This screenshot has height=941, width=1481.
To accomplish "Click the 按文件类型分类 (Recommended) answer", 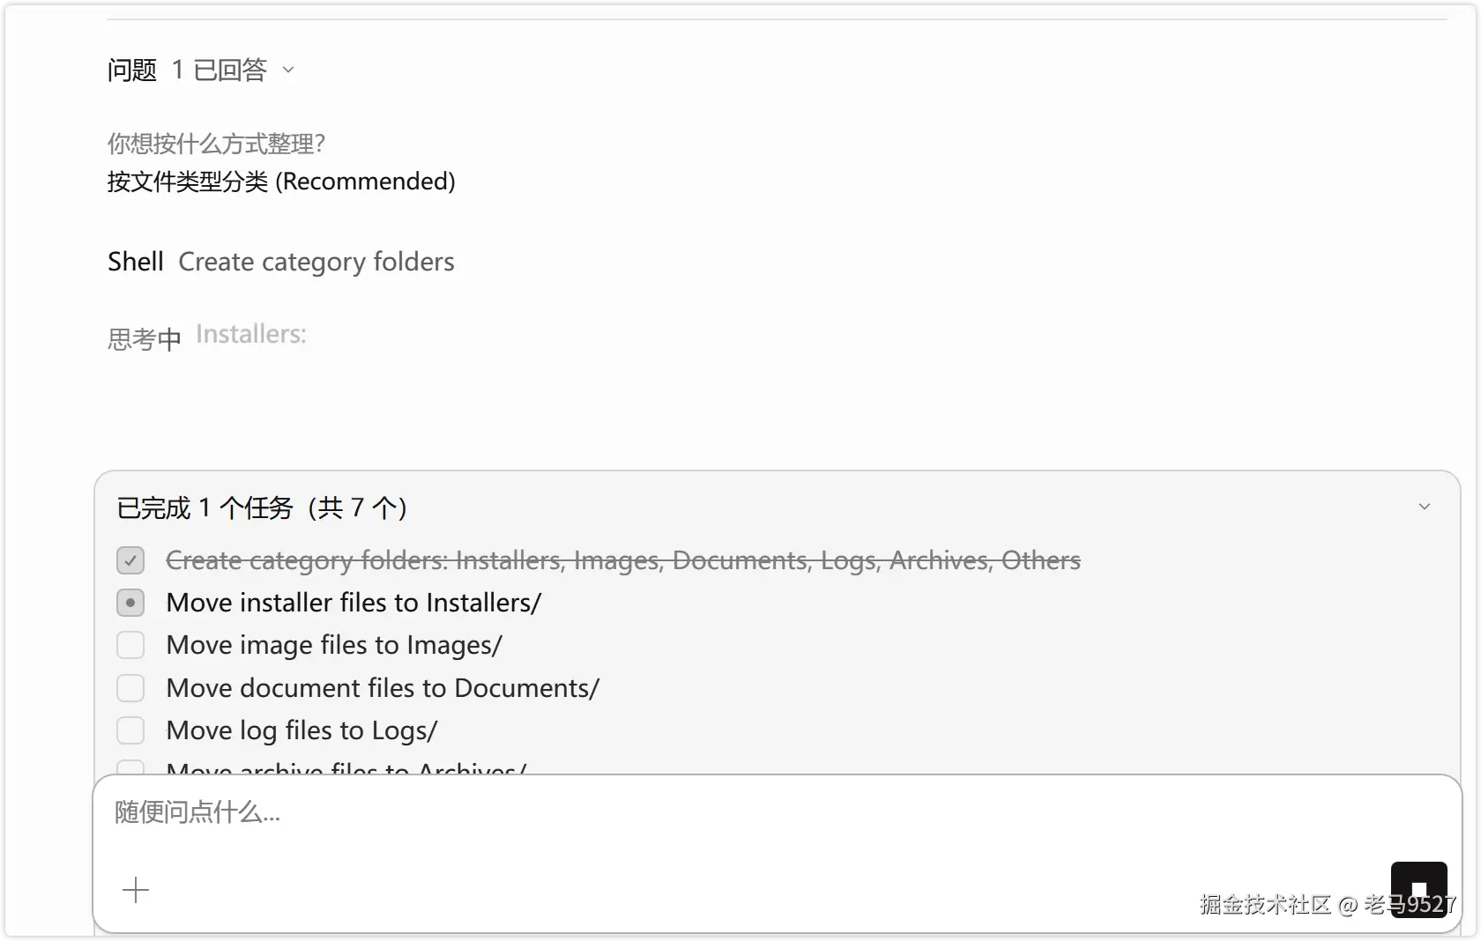I will (x=281, y=182).
